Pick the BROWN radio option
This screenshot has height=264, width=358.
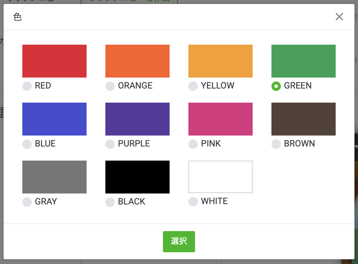pyautogui.click(x=276, y=144)
